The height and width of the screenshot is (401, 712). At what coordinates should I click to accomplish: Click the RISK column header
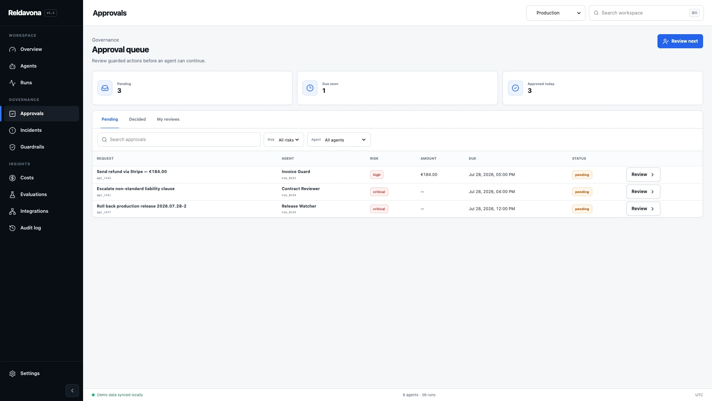click(374, 159)
